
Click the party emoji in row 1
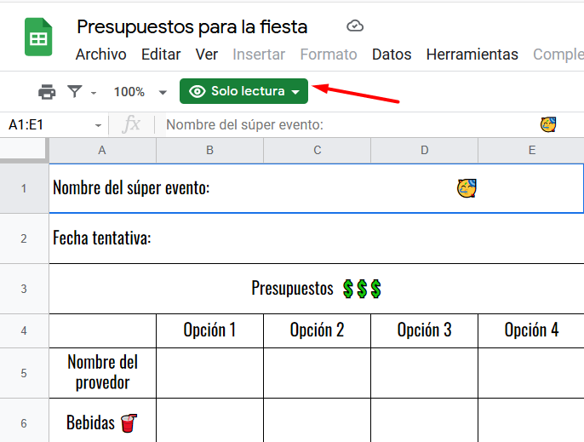(x=467, y=188)
